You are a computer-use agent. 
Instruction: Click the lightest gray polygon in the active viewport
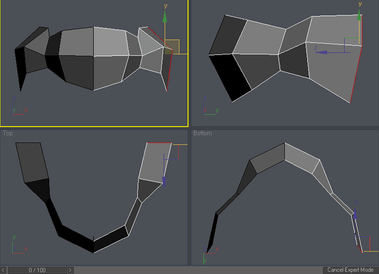pos(110,41)
